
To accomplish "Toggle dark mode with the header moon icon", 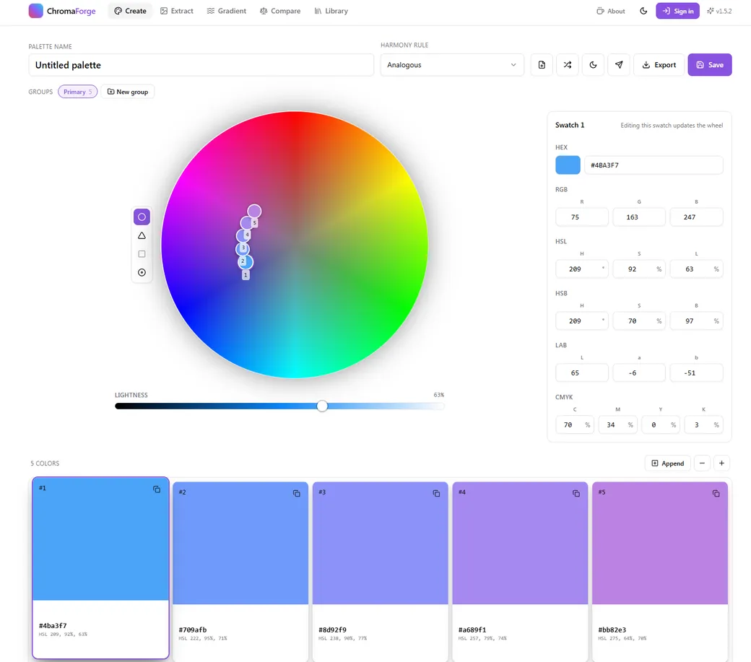I will [643, 11].
